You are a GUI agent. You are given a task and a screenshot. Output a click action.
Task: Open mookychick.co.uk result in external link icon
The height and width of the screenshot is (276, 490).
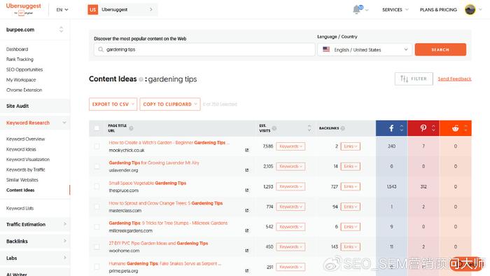tap(247, 150)
